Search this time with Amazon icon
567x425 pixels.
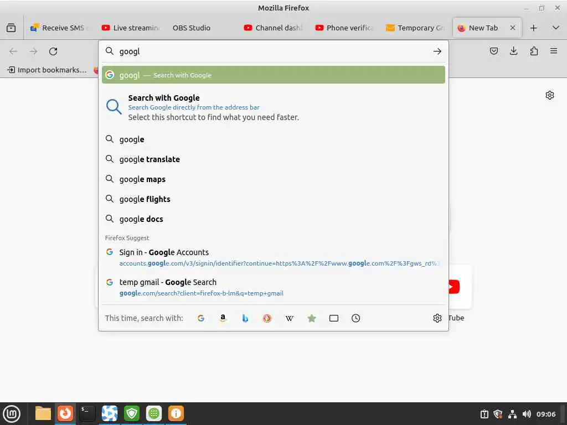point(223,318)
